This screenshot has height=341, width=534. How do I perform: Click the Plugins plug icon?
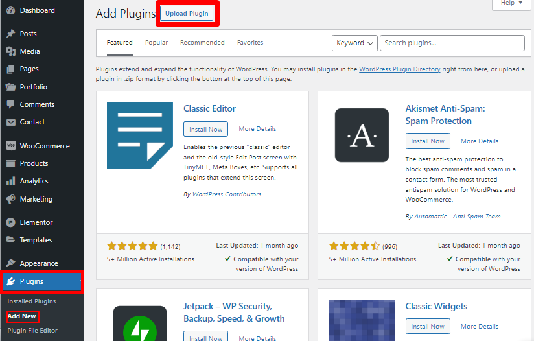click(10, 281)
